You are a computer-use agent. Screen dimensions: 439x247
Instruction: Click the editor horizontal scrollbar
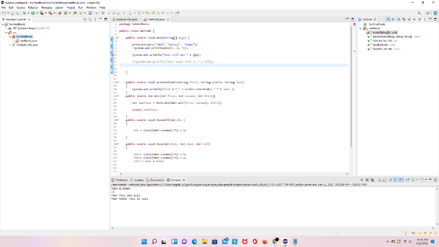[x=234, y=174]
